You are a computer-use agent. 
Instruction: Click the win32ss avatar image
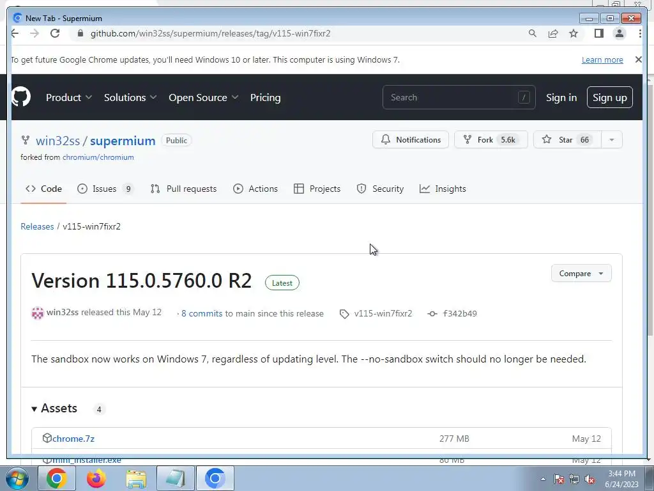pos(38,313)
